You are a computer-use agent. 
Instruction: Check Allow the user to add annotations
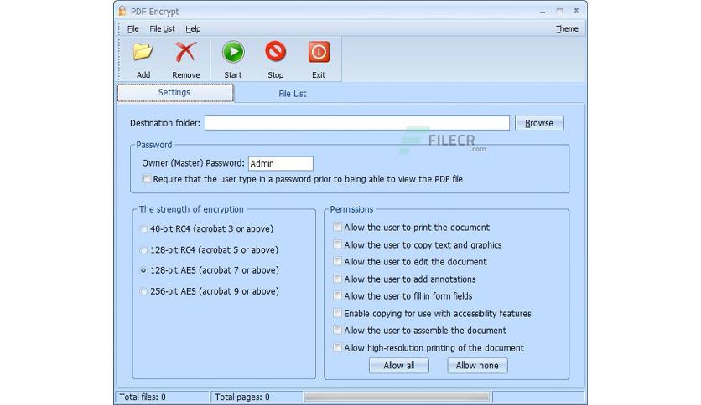338,279
